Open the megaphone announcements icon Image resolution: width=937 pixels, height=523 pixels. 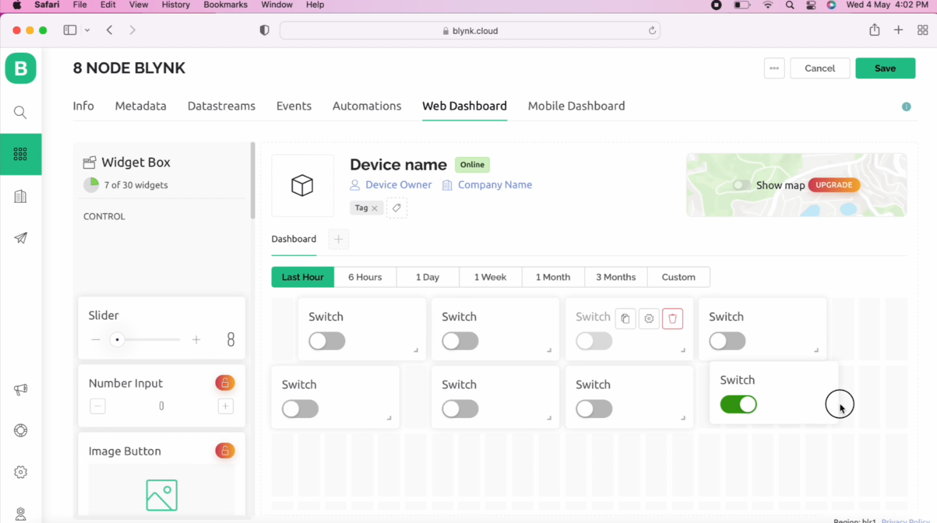[21, 389]
